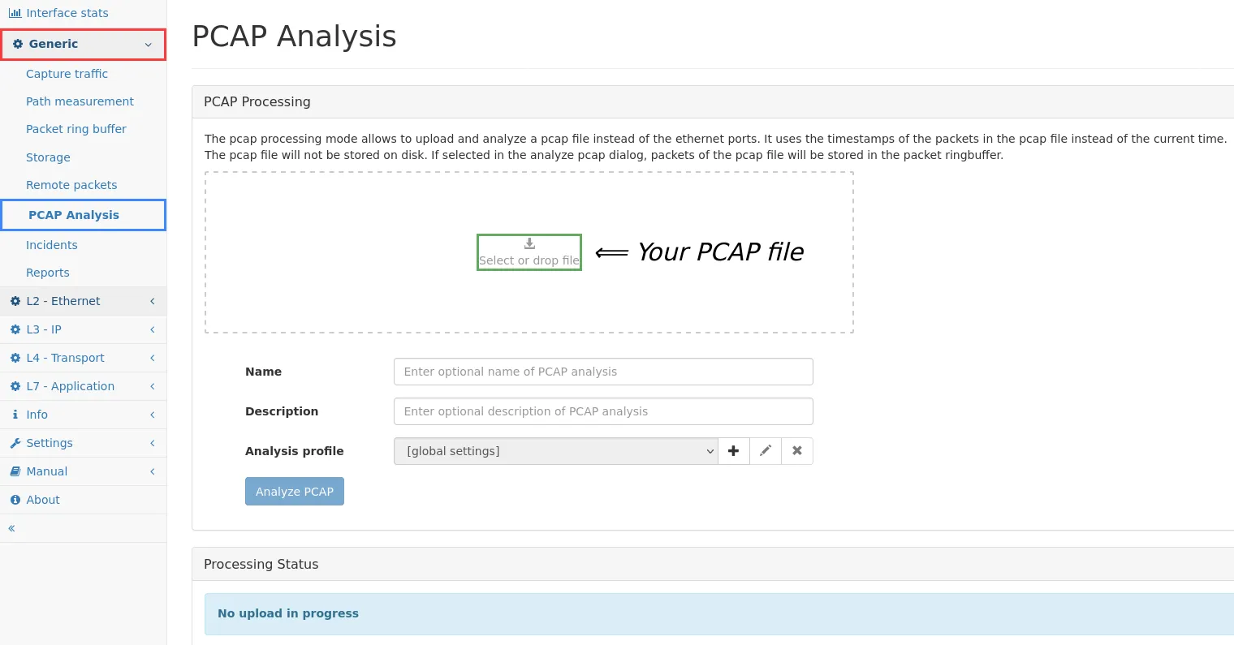This screenshot has width=1234, height=645.
Task: Click the About info circle icon
Action: point(15,500)
